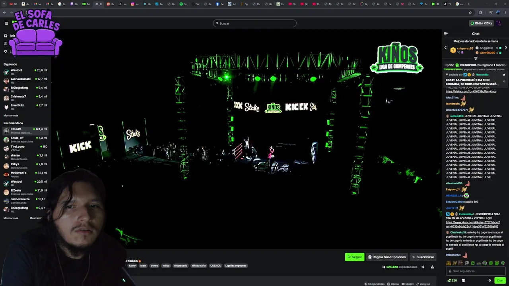Click the CUENCA stream tag

[x=216, y=266]
